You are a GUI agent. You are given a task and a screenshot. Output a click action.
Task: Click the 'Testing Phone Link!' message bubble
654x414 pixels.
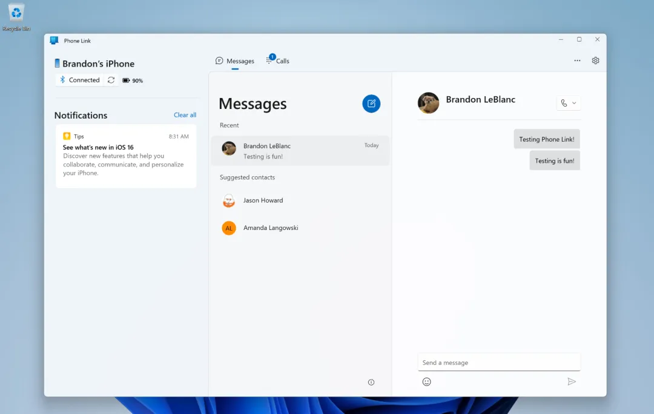coord(547,139)
